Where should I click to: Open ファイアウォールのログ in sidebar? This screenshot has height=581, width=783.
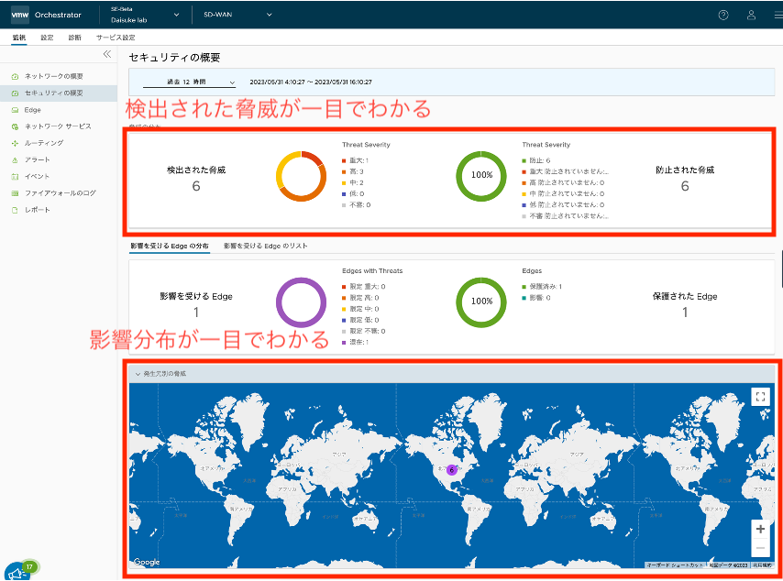coord(60,193)
